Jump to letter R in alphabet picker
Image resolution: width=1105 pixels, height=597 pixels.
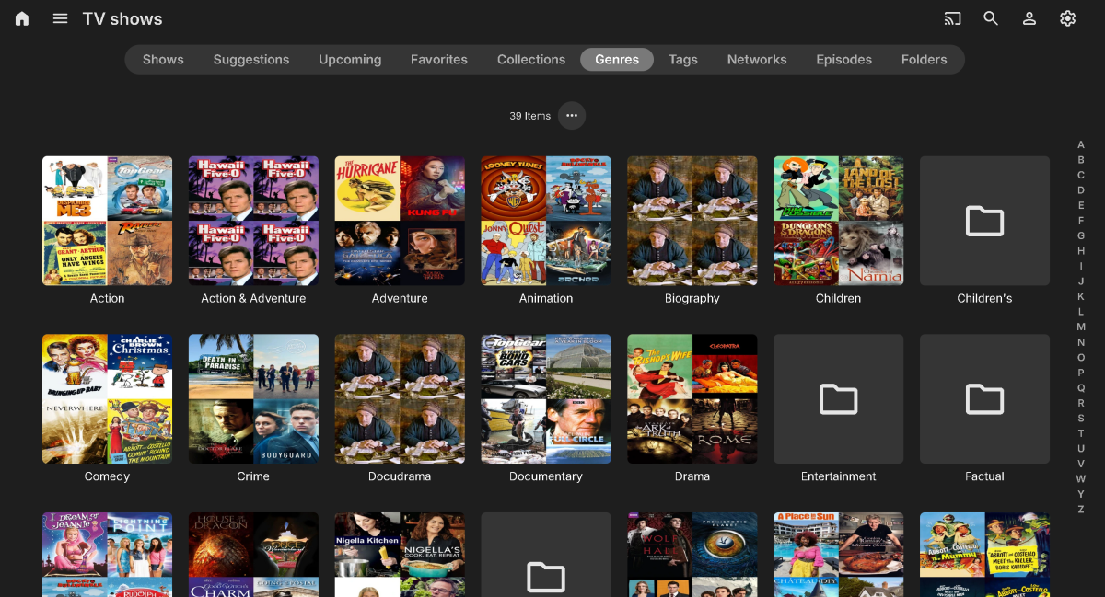(x=1081, y=403)
